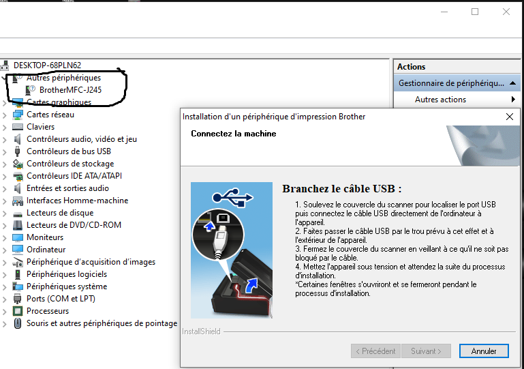Viewport: 524px width, 369px height.
Task: Select the Lecteurs de DVD/CD-ROM category
Action: pos(74,225)
